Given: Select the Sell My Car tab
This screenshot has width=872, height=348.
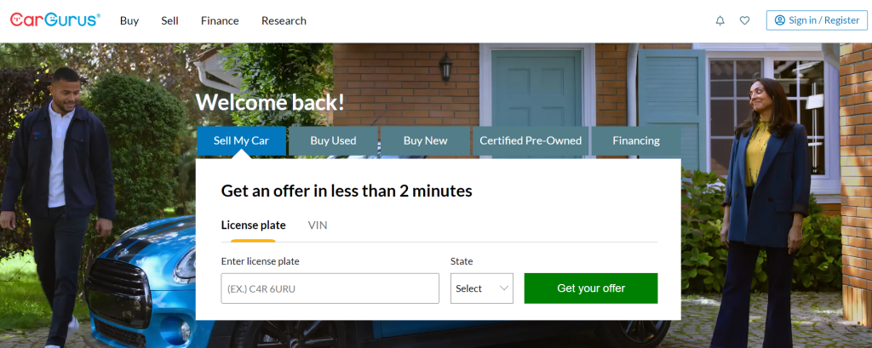Looking at the screenshot, I should [241, 140].
